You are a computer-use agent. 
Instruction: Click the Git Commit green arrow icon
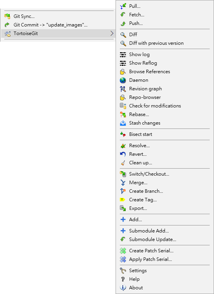[x=7, y=25]
